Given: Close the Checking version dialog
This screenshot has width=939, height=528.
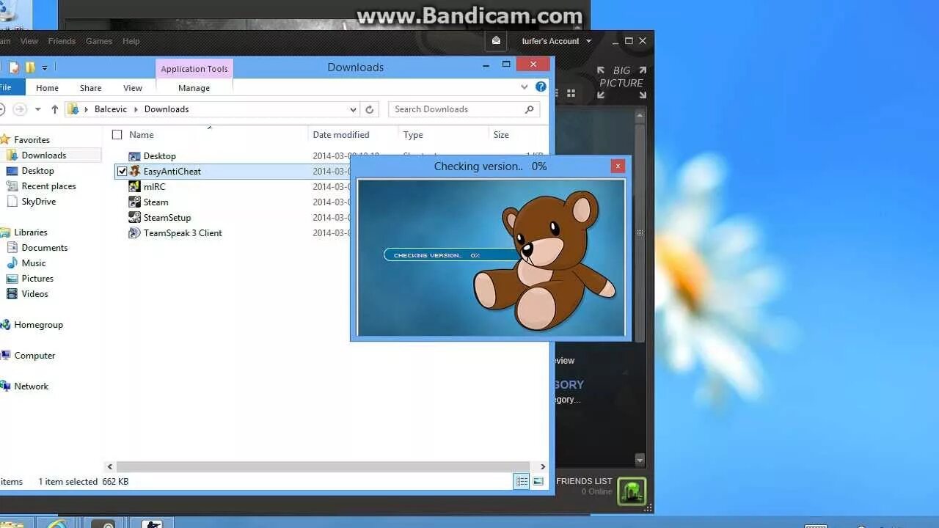Looking at the screenshot, I should (x=618, y=166).
